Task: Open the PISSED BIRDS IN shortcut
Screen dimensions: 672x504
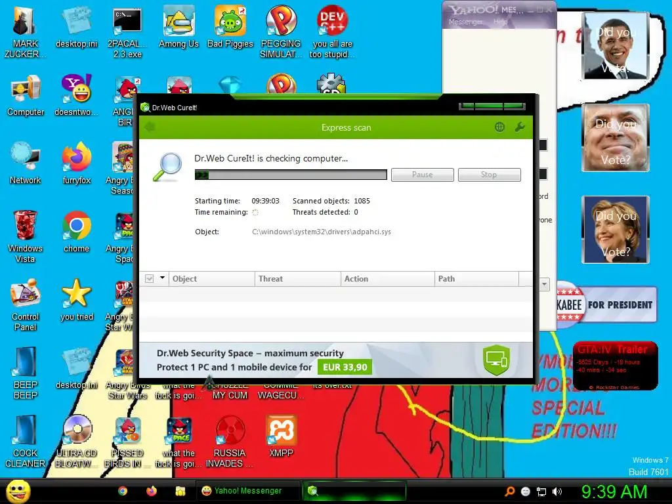Action: [x=127, y=442]
